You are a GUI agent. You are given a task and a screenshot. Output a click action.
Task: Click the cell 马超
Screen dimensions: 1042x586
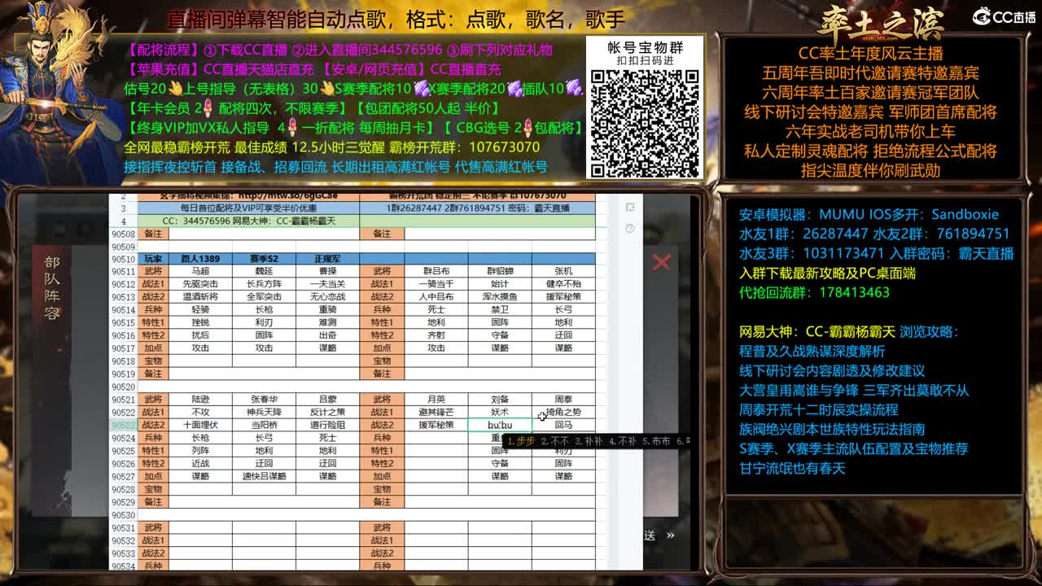click(200, 271)
